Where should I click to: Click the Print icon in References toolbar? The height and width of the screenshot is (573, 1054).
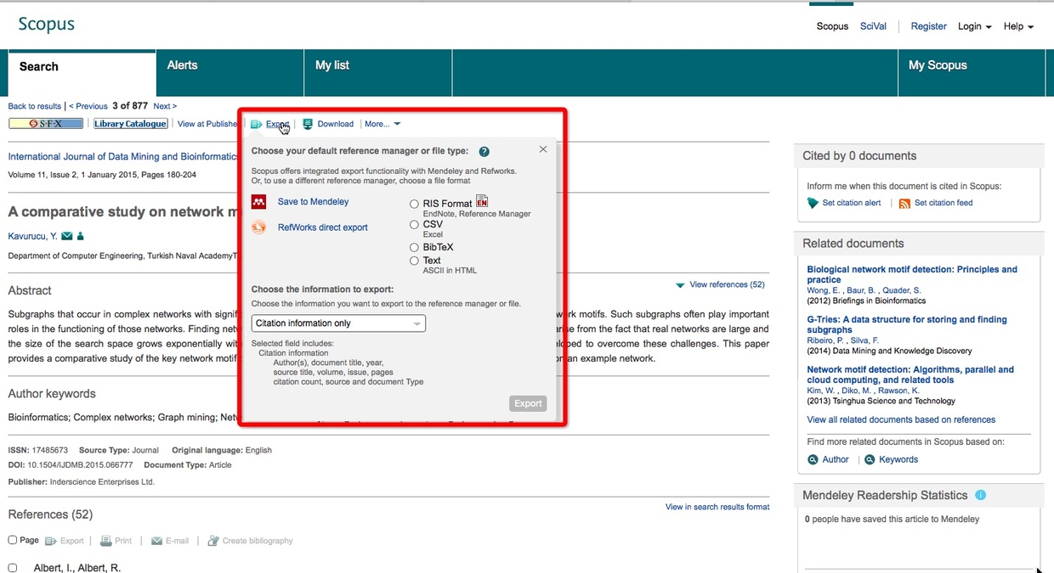[106, 541]
